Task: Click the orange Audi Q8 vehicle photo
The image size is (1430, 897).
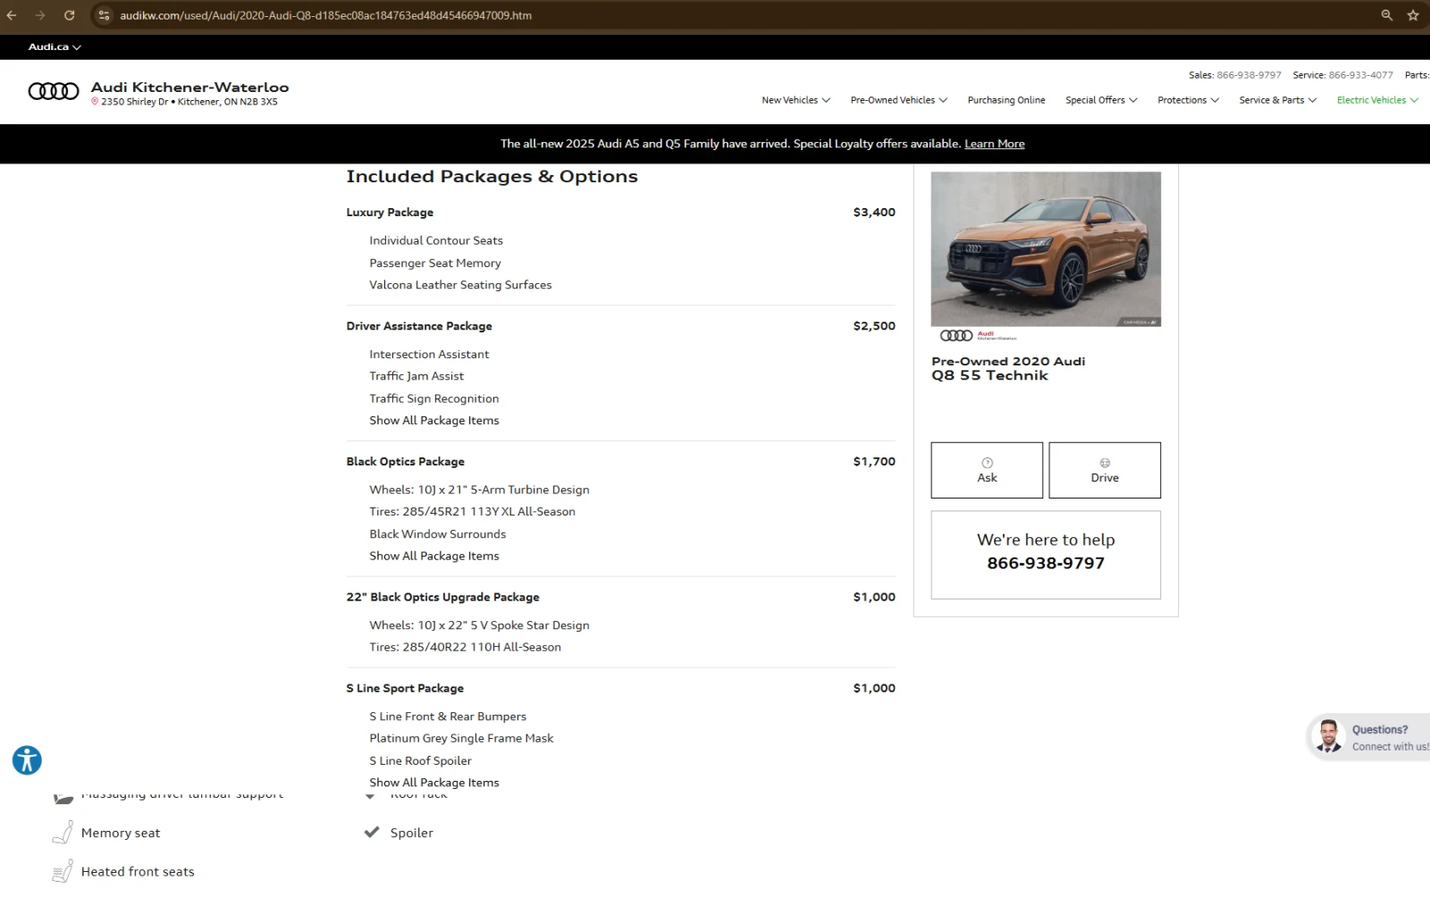Action: [x=1046, y=249]
